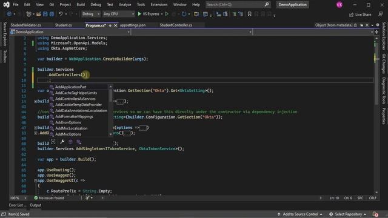Image resolution: width=388 pixels, height=218 pixels.
Task: Click green No issues found checkmark icon
Action: pyautogui.click(x=36, y=198)
